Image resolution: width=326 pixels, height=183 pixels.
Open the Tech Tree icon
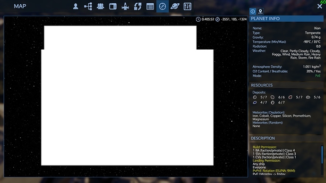[88, 7]
